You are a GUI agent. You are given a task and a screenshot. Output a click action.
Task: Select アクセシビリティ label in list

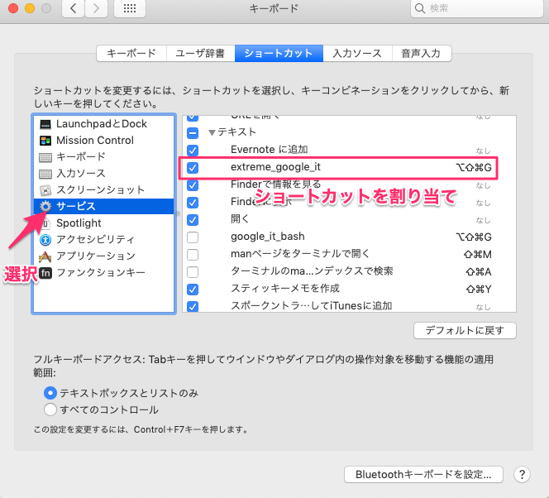click(95, 240)
